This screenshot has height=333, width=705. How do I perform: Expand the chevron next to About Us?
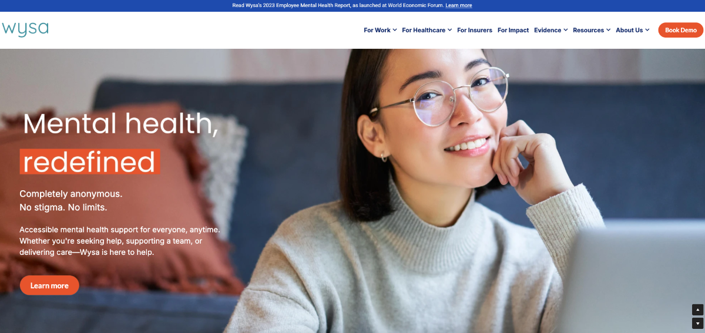647,30
